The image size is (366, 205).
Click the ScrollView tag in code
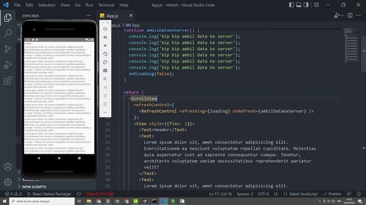tap(144, 99)
